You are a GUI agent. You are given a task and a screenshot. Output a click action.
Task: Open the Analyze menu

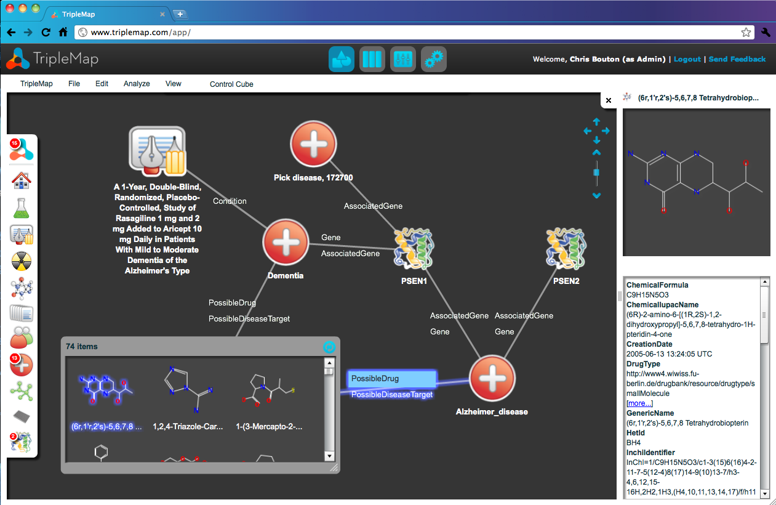click(137, 84)
